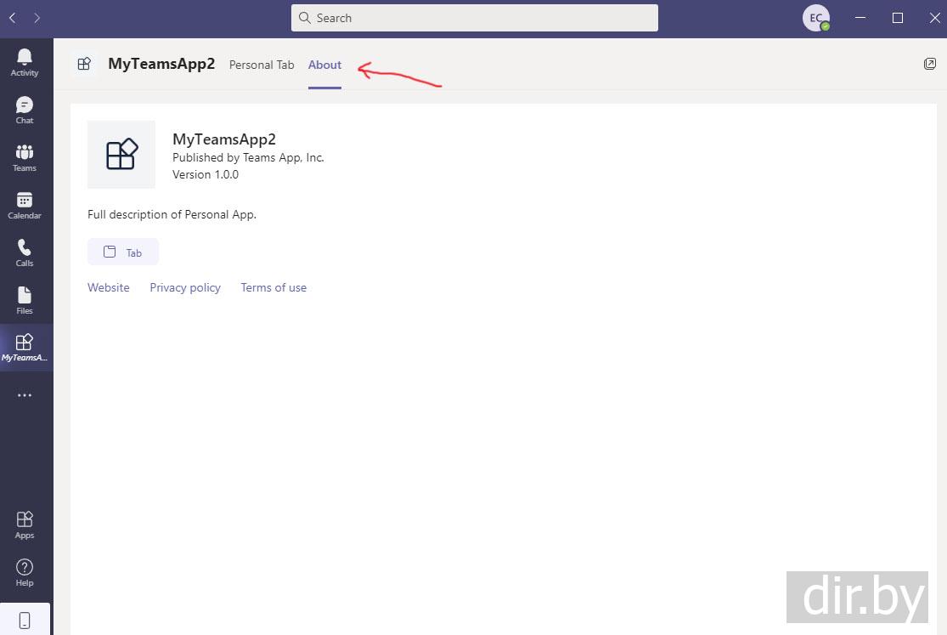Open the Terms of use link
Image resolution: width=947 pixels, height=635 pixels.
click(x=273, y=288)
